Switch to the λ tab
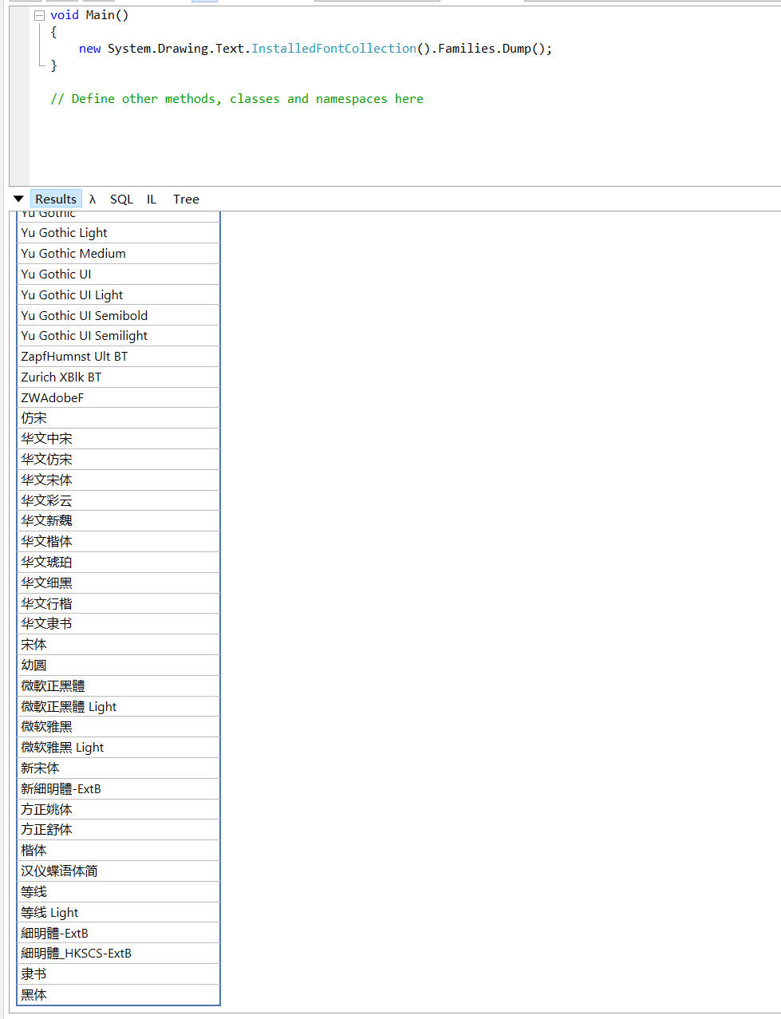The height and width of the screenshot is (1019, 781). coord(93,199)
